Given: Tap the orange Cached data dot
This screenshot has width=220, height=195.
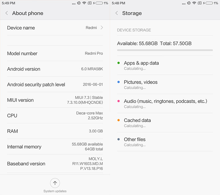Looking at the screenshot, I should click(x=119, y=120).
